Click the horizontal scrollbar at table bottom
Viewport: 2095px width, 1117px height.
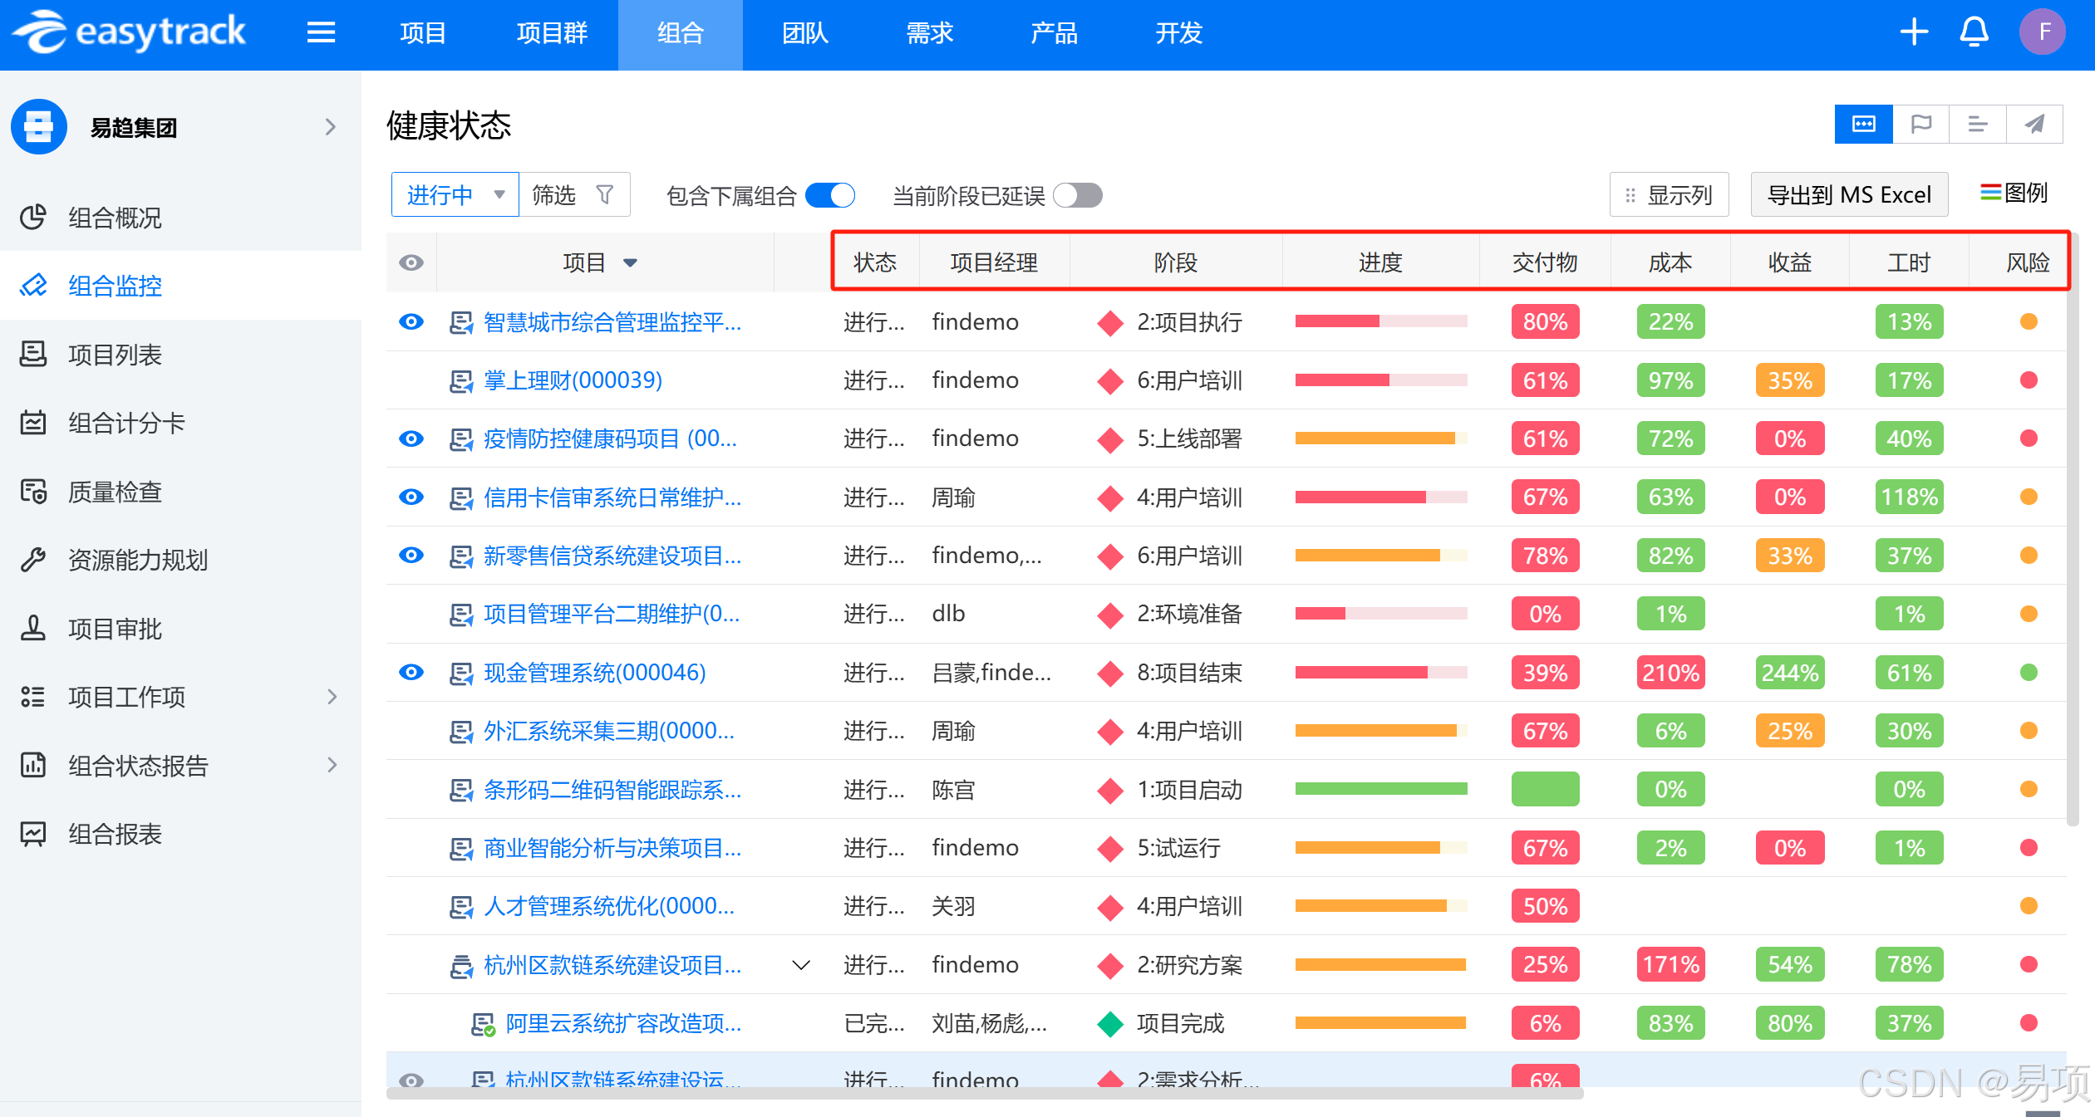[985, 1094]
